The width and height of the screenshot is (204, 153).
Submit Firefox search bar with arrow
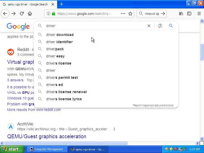(x=163, y=14)
